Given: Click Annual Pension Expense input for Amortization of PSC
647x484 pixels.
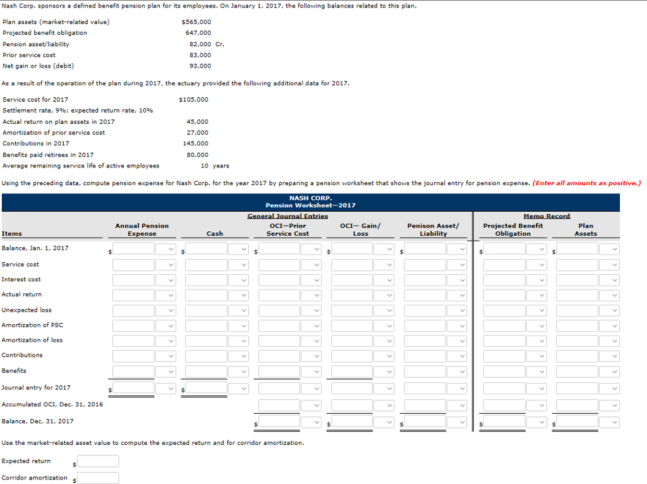Looking at the screenshot, I should click(133, 326).
